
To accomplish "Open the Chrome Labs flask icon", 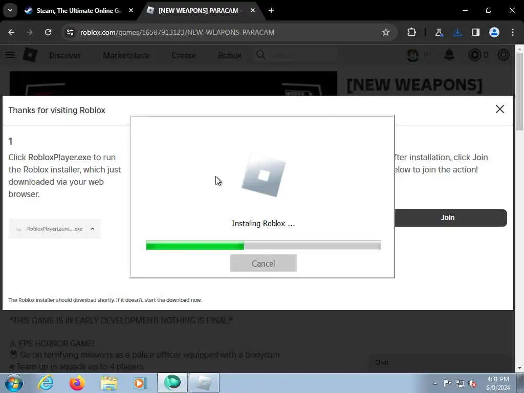I will click(x=439, y=32).
